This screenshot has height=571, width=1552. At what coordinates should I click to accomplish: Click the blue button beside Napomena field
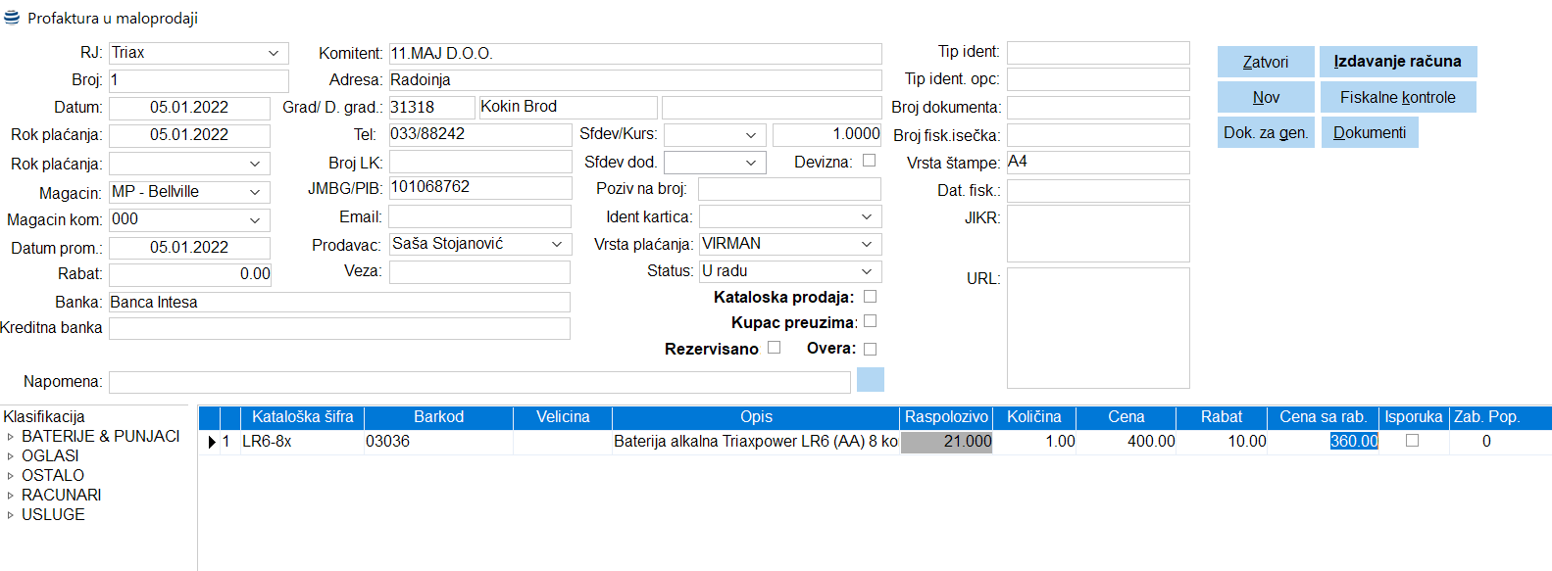(x=870, y=380)
